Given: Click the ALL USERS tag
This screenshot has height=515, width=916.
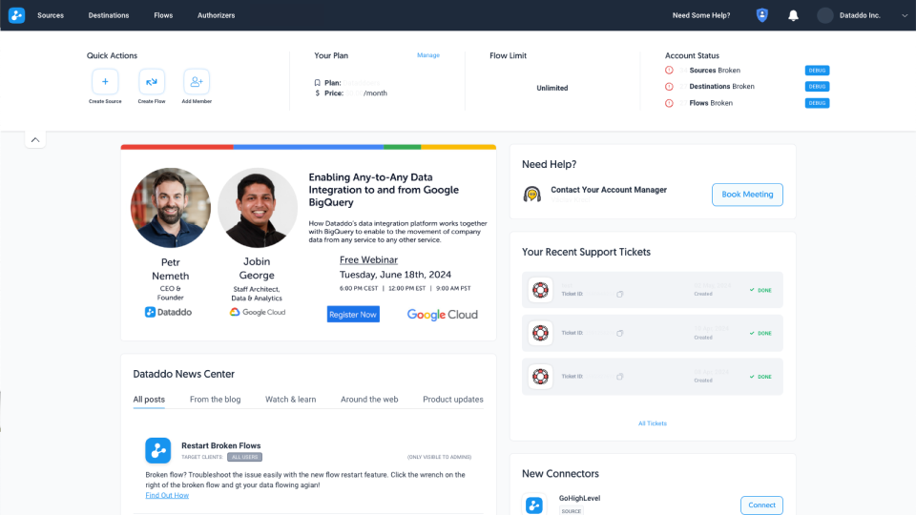Looking at the screenshot, I should click(x=245, y=457).
